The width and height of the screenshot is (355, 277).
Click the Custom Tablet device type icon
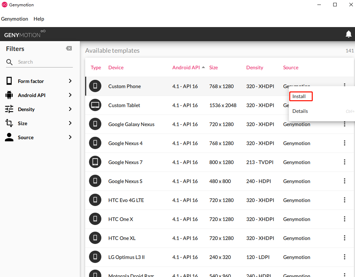[95, 105]
